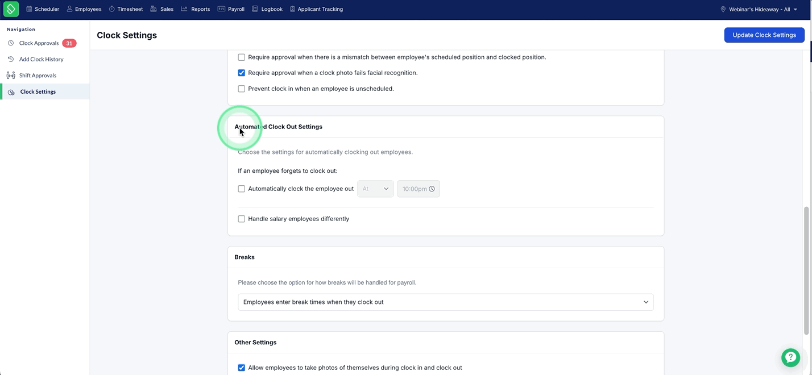This screenshot has width=812, height=375.
Task: Click the Navigation sidebar label
Action: click(21, 29)
